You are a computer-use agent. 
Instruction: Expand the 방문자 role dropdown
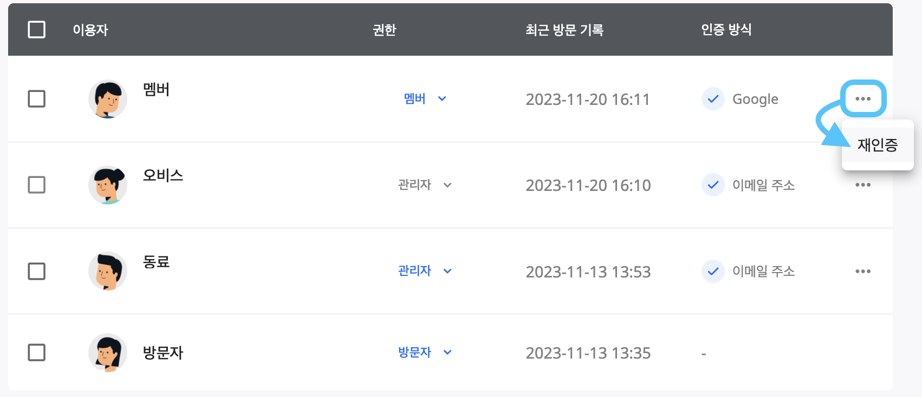click(x=425, y=352)
